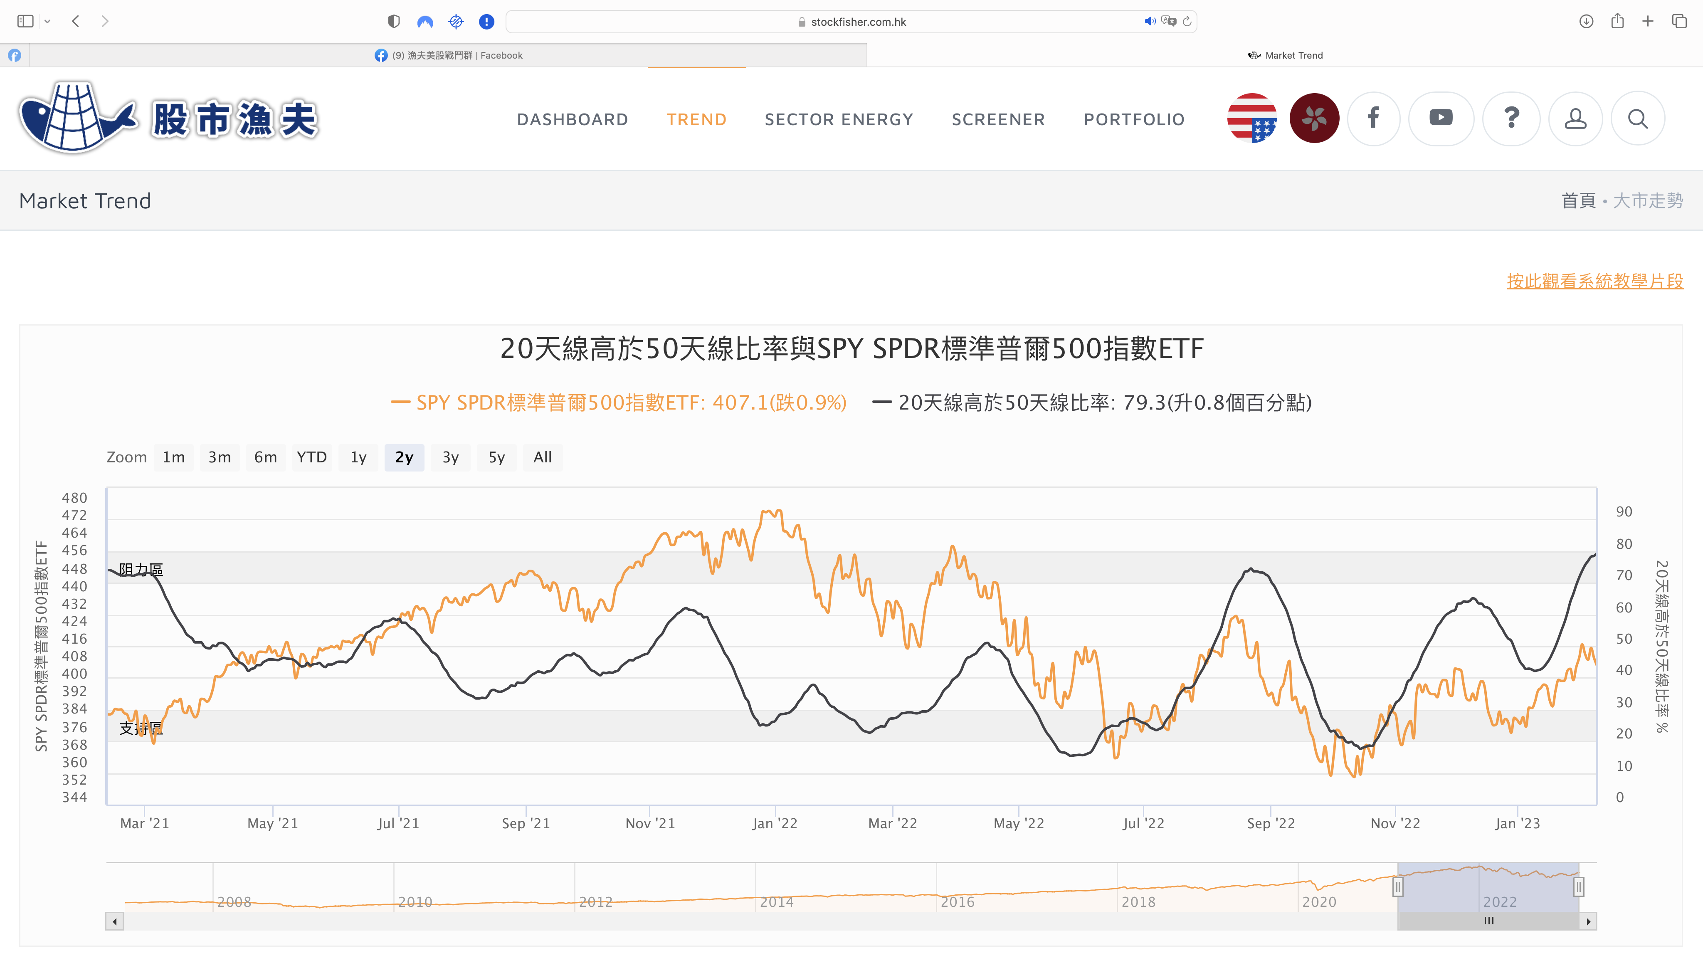This screenshot has height=958, width=1703.
Task: Switch to US market flag
Action: click(x=1252, y=119)
